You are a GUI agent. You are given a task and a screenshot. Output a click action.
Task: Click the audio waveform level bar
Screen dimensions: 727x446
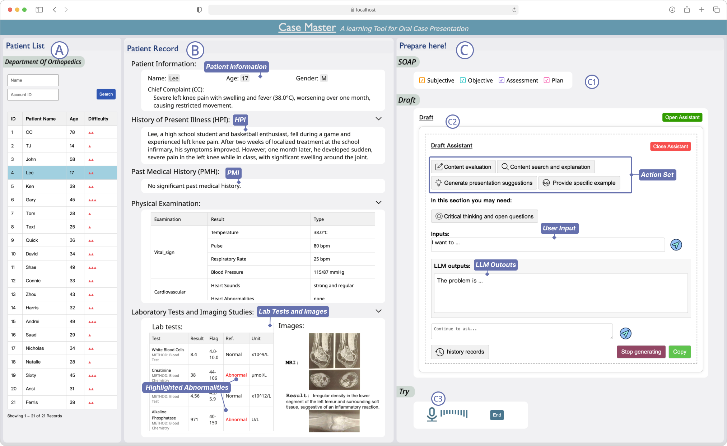pyautogui.click(x=454, y=413)
